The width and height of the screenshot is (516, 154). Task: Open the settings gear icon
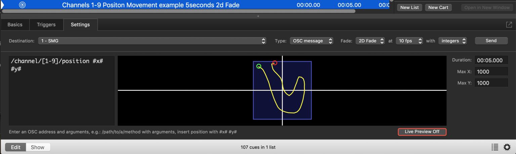coord(507,147)
